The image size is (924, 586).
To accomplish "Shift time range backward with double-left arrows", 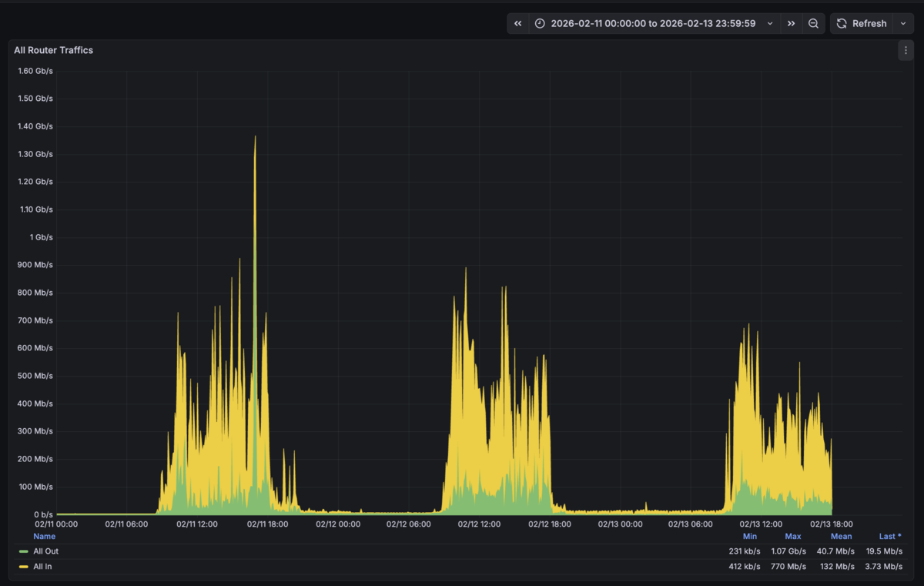I will coord(518,24).
